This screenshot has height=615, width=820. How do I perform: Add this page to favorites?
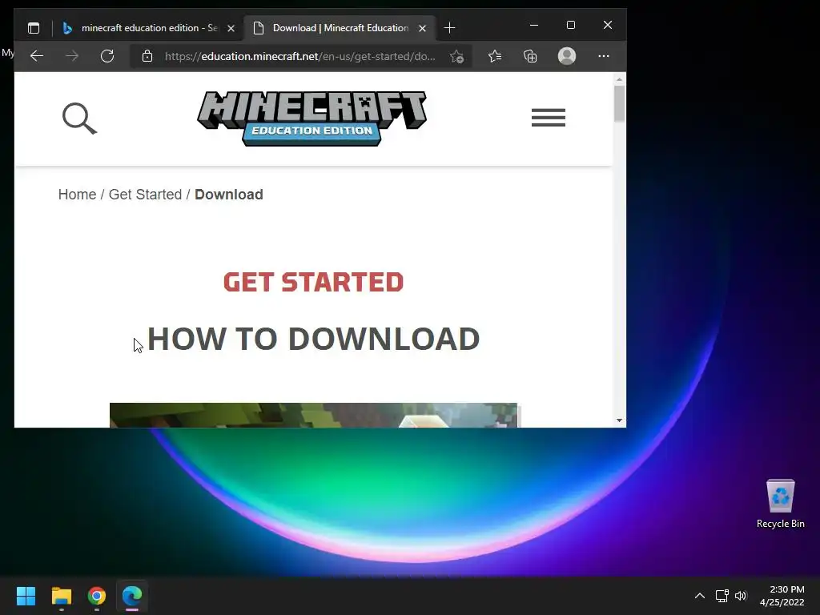456,57
